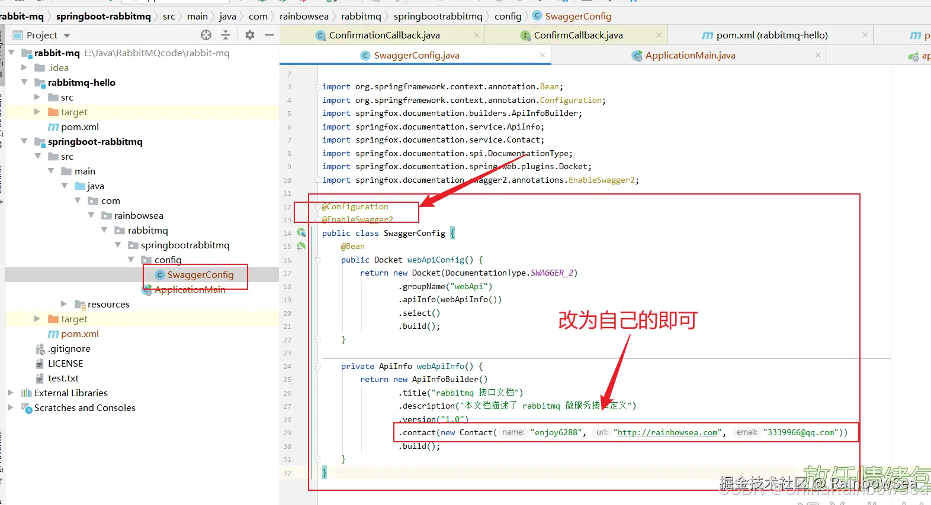Viewport: 931px width, 505px height.
Task: Select java source folder in tree
Action: 95,186
